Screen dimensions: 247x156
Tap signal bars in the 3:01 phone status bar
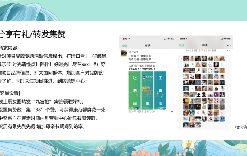pyautogui.click(x=222, y=39)
